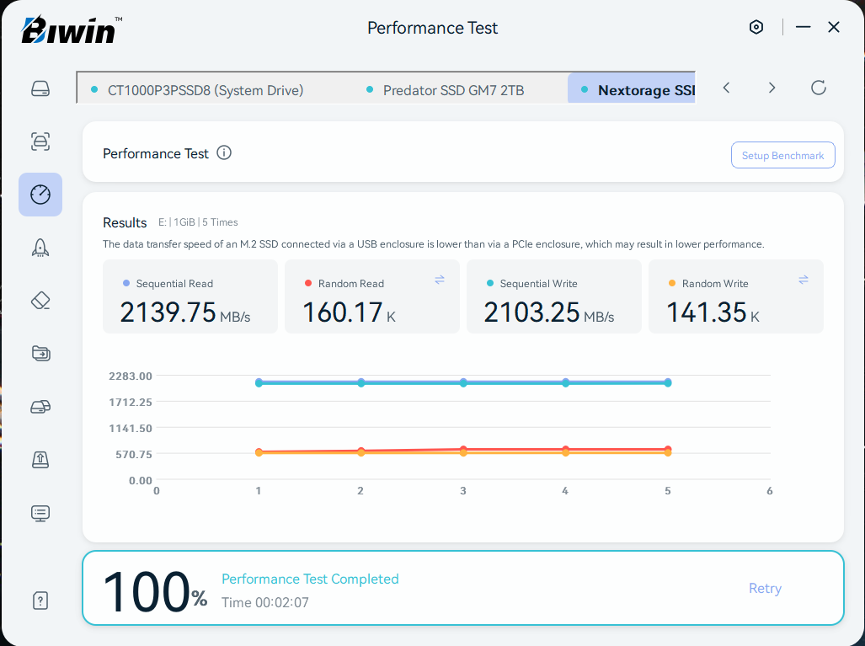Click the 1712.25 axis label
Screen dimensions: 865x646
[x=131, y=402]
